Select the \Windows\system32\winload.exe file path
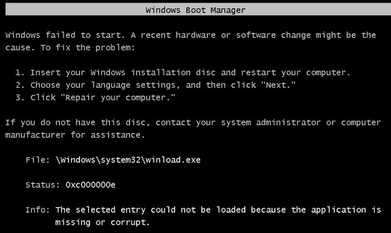The width and height of the screenshot is (391, 233). click(x=127, y=160)
